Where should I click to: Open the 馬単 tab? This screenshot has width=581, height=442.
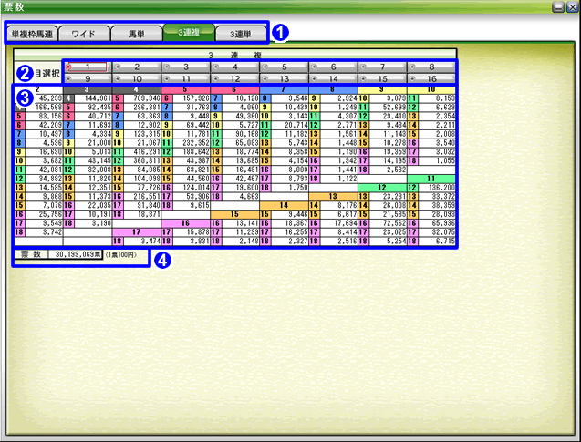[x=137, y=34]
